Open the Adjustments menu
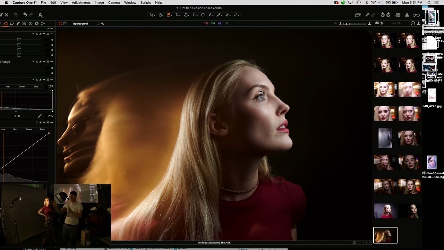 (81, 2)
